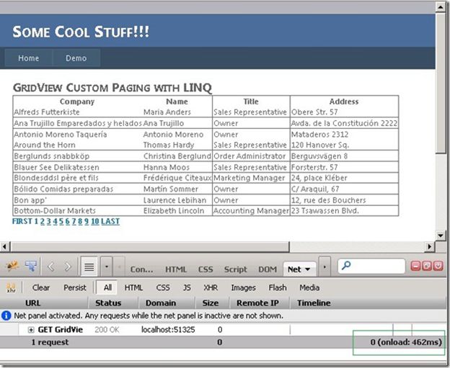Filter requests by HTML

click(x=133, y=287)
